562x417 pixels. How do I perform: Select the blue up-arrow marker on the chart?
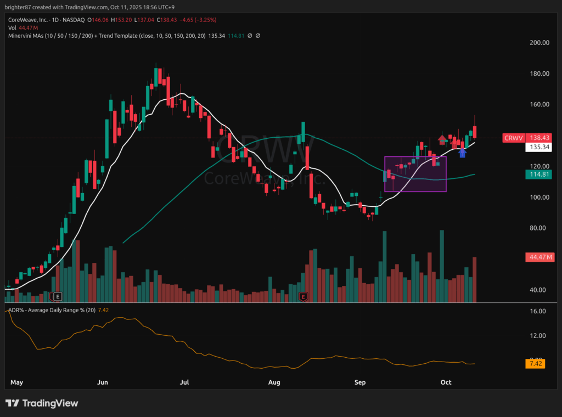(462, 153)
